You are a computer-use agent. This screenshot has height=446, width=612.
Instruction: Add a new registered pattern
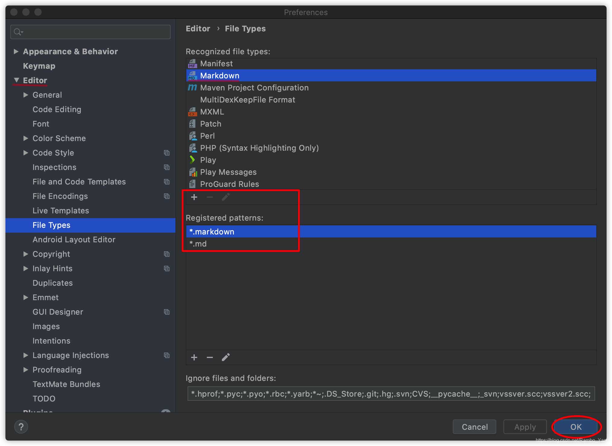(x=194, y=357)
